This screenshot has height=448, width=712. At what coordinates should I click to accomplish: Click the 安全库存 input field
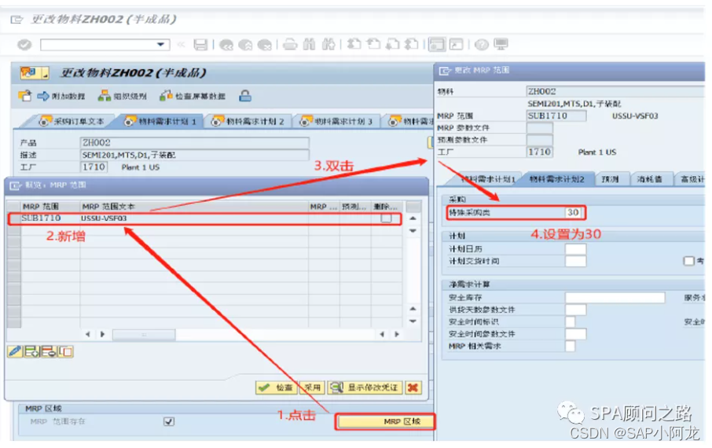click(615, 298)
